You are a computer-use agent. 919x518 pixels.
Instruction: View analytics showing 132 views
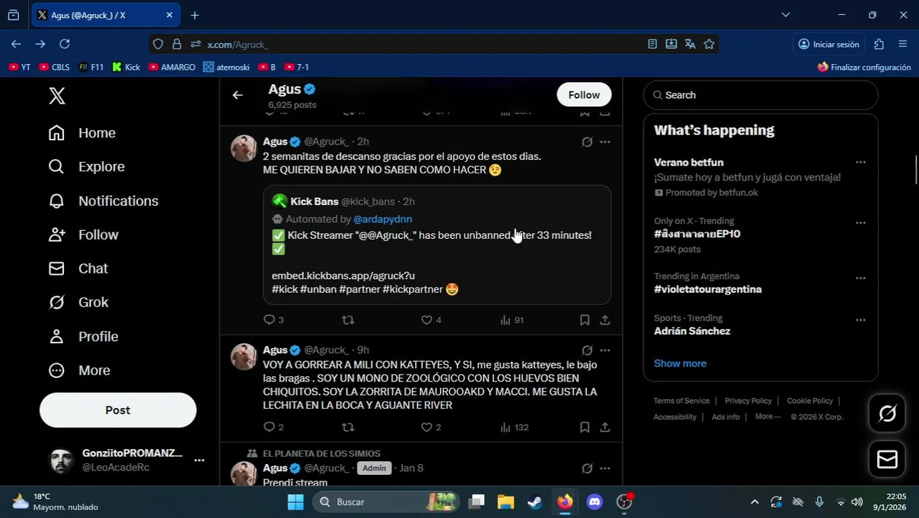[514, 427]
